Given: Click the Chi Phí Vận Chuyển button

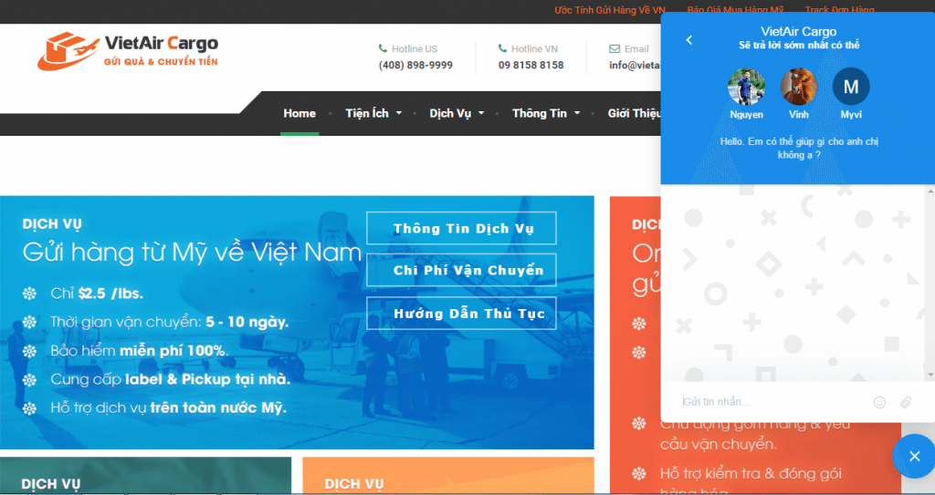Looking at the screenshot, I should 461,271.
